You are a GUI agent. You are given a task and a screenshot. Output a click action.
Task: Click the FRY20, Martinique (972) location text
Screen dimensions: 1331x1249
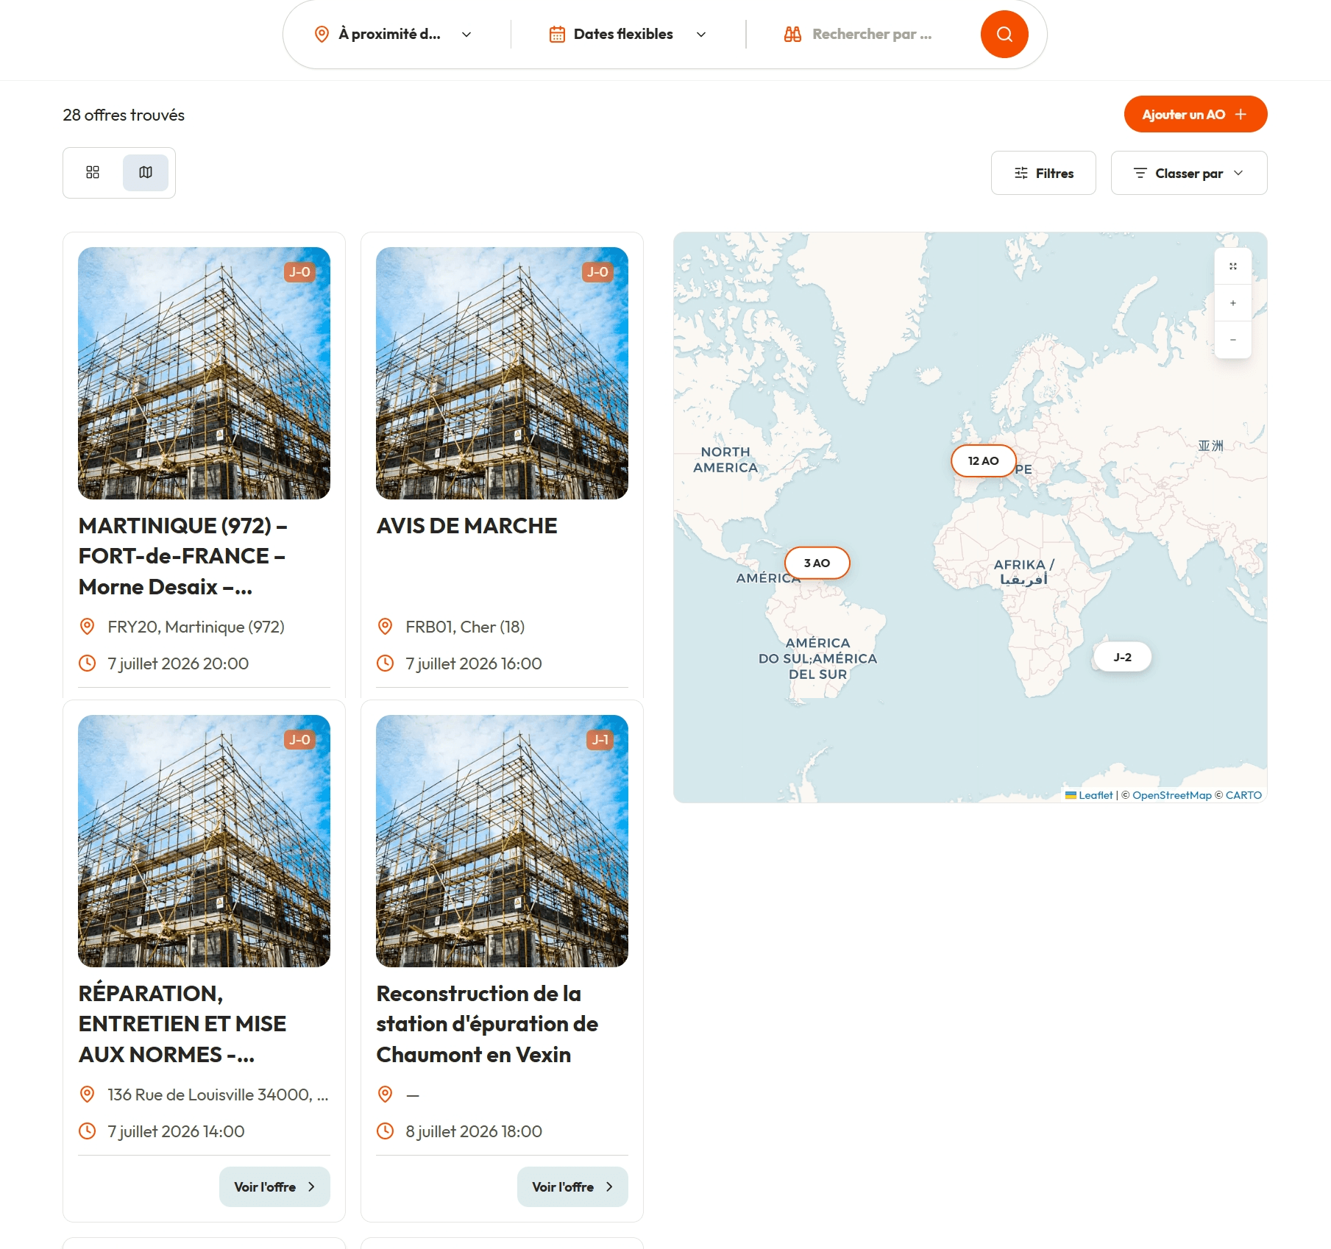pos(196,627)
